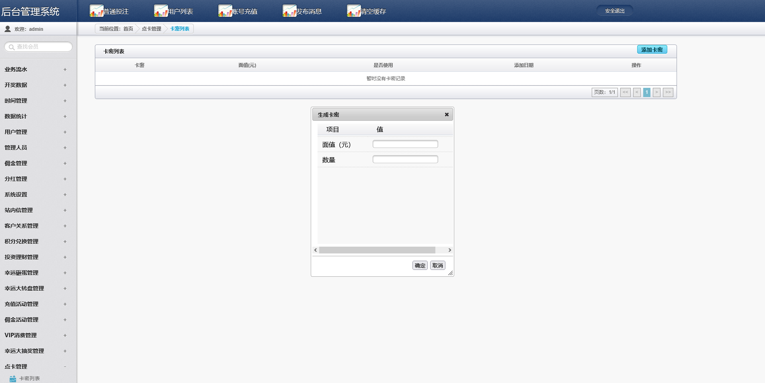The height and width of the screenshot is (383, 765).
Task: Click the dialog horizontal scrollbar thumb
Action: (377, 250)
